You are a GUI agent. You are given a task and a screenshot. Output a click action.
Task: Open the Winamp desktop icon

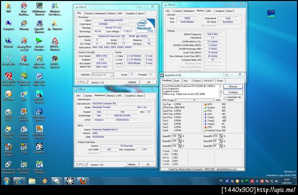(x=24, y=25)
